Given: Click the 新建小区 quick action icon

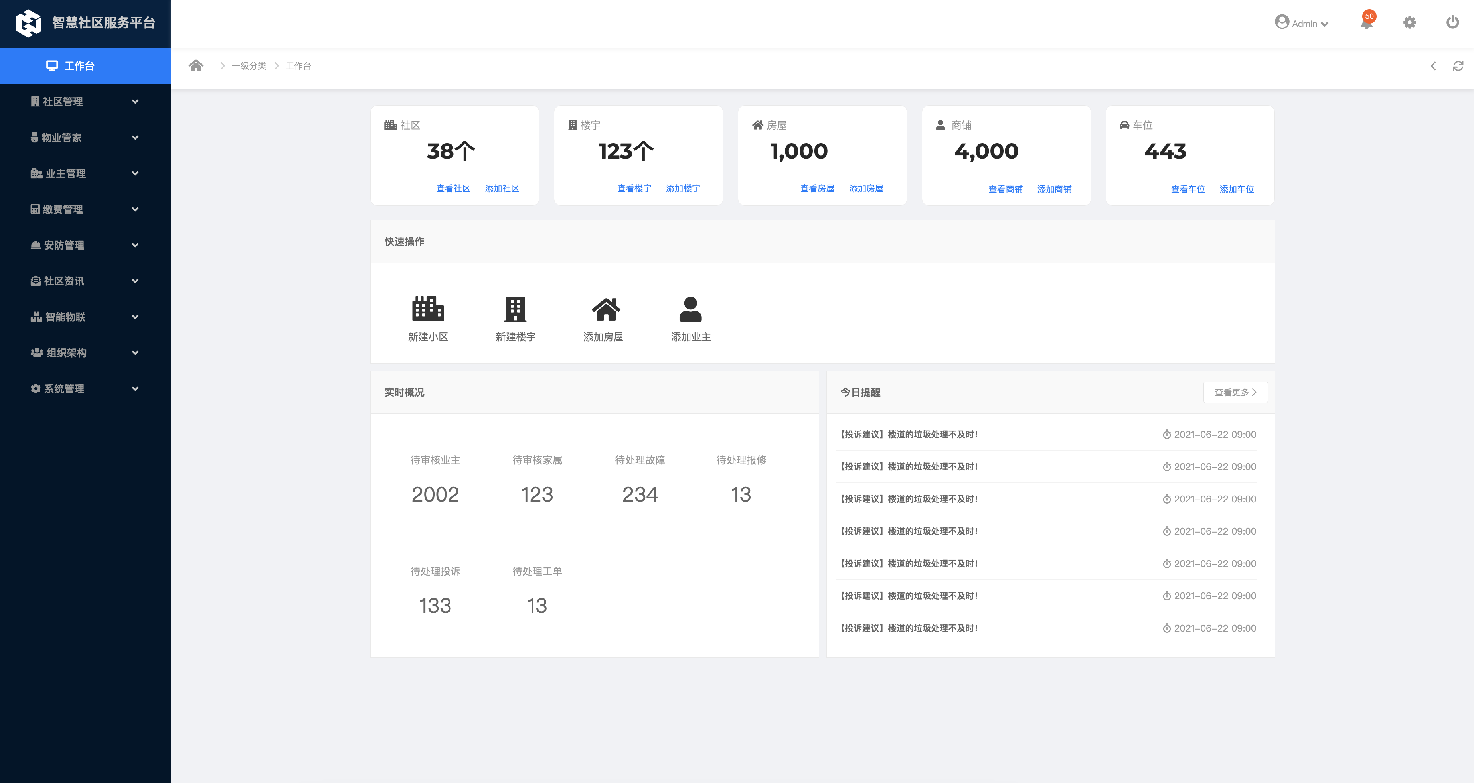Looking at the screenshot, I should pos(428,309).
